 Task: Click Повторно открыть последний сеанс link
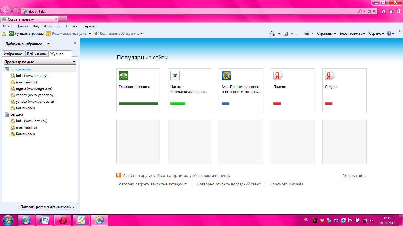tap(229, 184)
